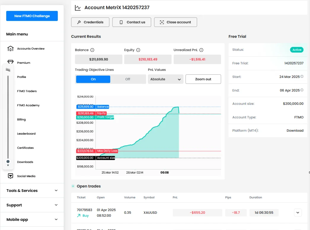Open the PnL Values Absolute dropdown
Viewport: 310px width, 230px height.
(x=165, y=79)
